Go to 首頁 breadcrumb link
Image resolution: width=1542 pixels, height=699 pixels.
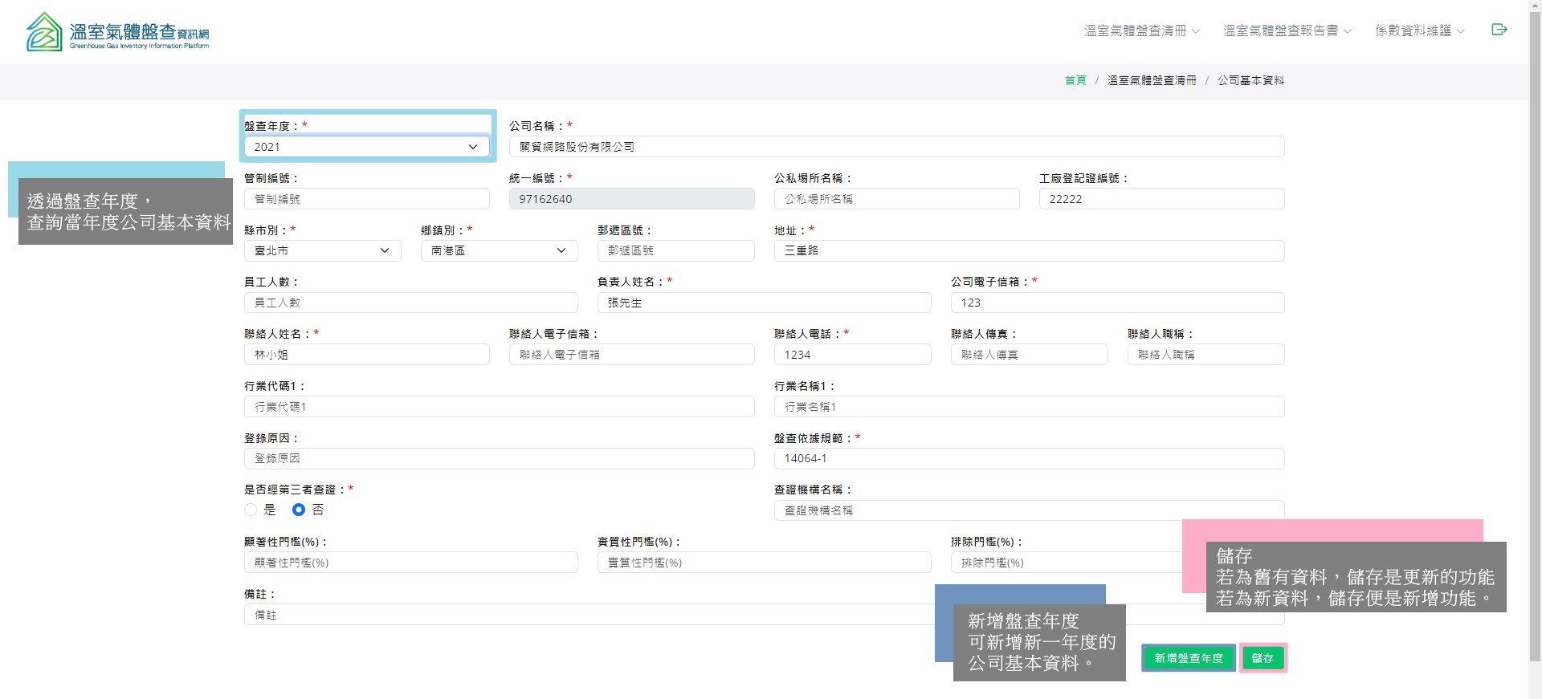[1075, 80]
